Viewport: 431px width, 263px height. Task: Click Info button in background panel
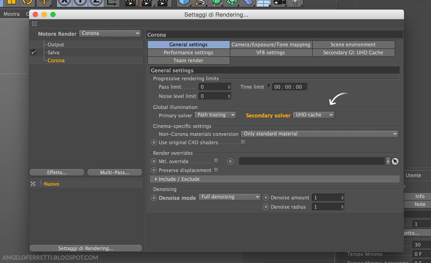417,196
